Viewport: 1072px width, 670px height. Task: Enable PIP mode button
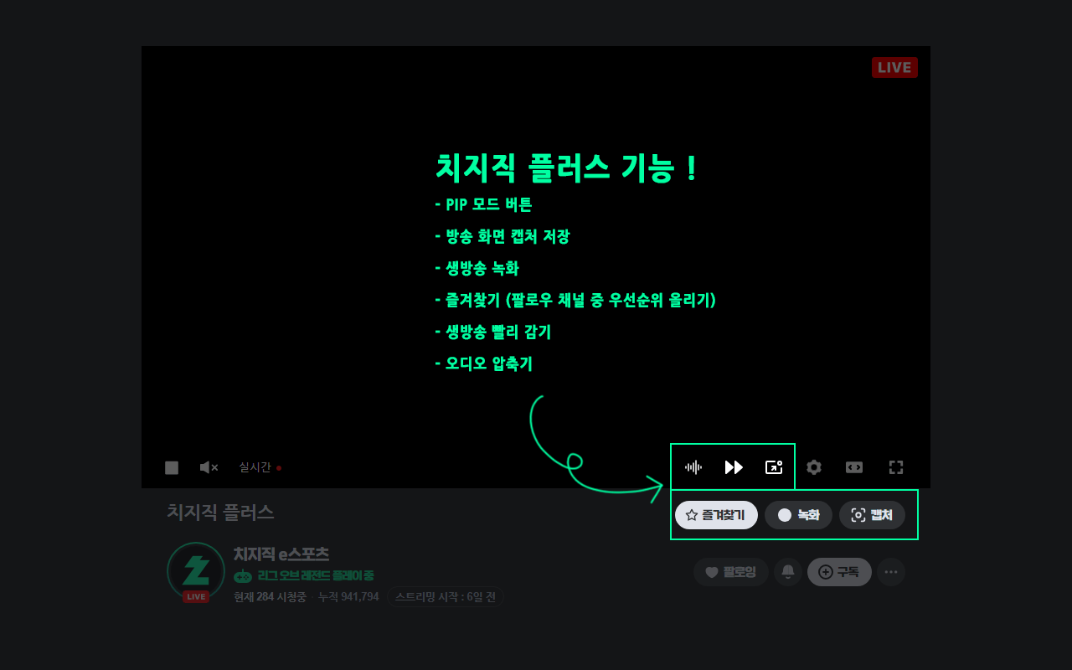click(774, 467)
